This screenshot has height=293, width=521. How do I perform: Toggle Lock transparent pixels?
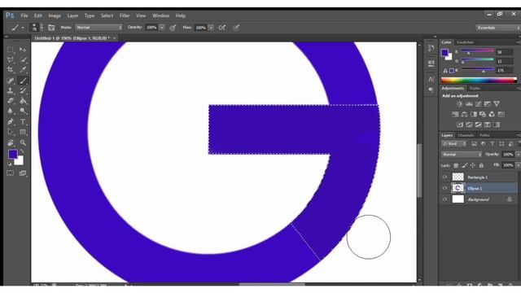coord(456,165)
